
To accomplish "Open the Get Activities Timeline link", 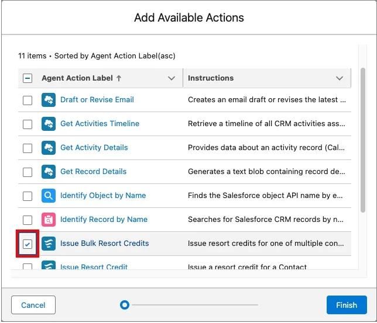I will pos(100,124).
